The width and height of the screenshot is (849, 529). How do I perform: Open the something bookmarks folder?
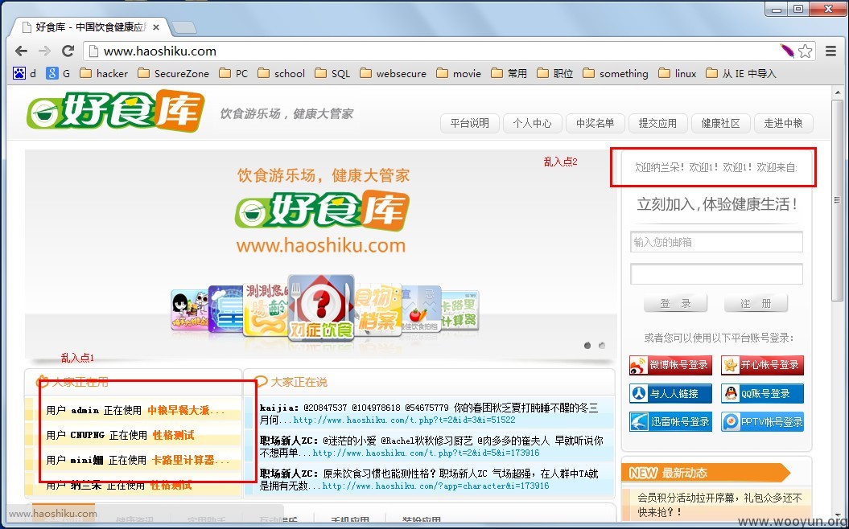(x=616, y=73)
